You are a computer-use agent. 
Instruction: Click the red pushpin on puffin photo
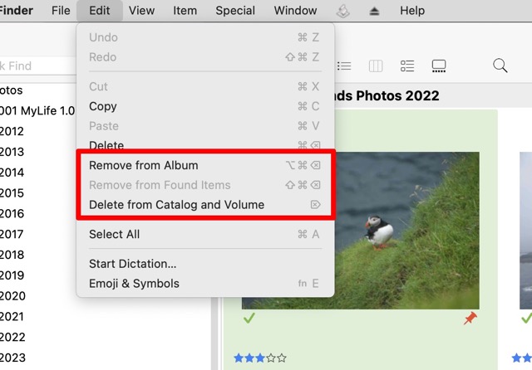click(x=470, y=319)
